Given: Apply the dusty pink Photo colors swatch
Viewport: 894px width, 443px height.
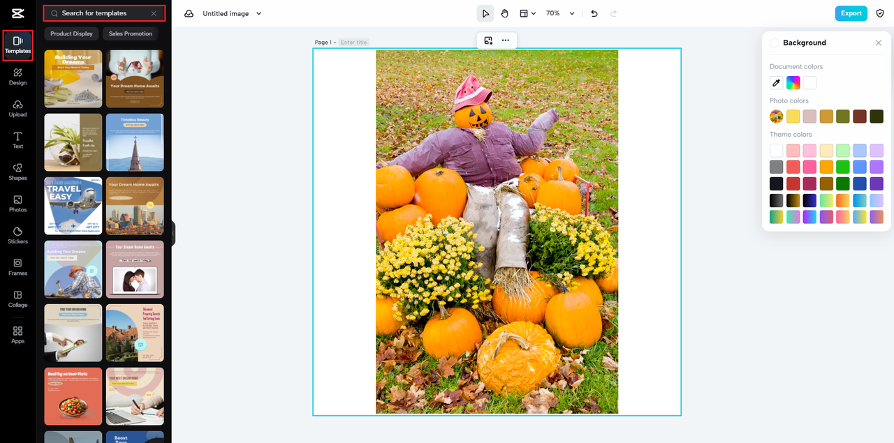Looking at the screenshot, I should [809, 117].
